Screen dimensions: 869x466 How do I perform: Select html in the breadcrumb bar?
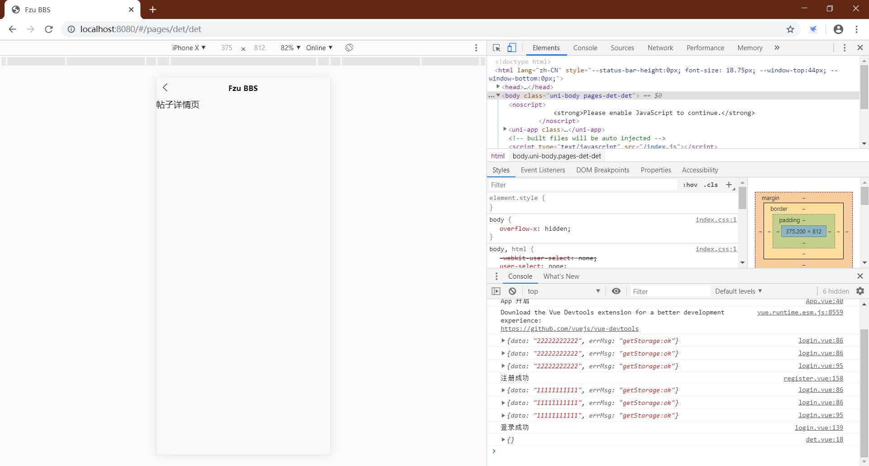click(x=497, y=156)
